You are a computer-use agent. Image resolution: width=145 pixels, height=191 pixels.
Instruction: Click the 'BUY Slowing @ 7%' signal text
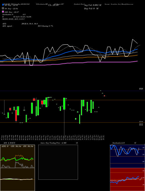pyautogui.click(x=46, y=26)
